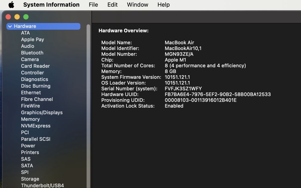Open the File menu
This screenshot has width=301, height=188.
[93, 5]
